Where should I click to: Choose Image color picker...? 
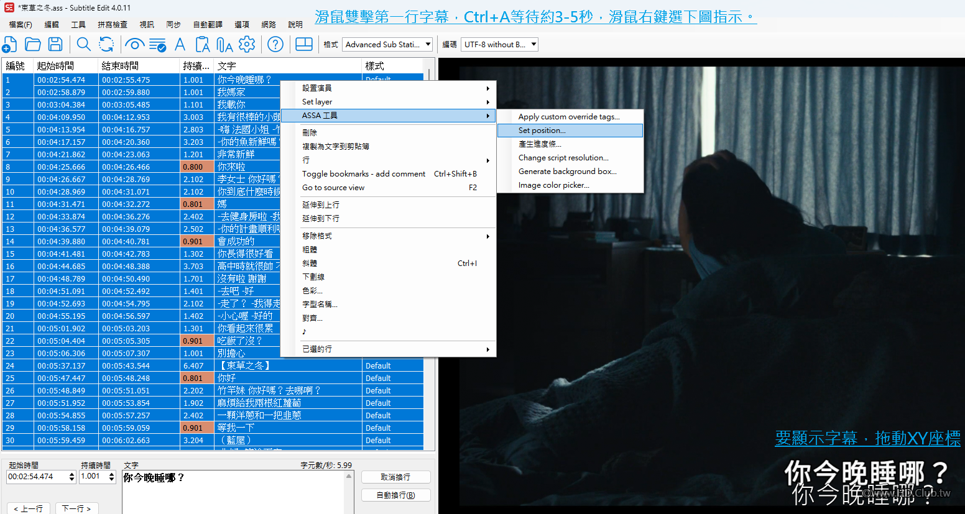(570, 185)
